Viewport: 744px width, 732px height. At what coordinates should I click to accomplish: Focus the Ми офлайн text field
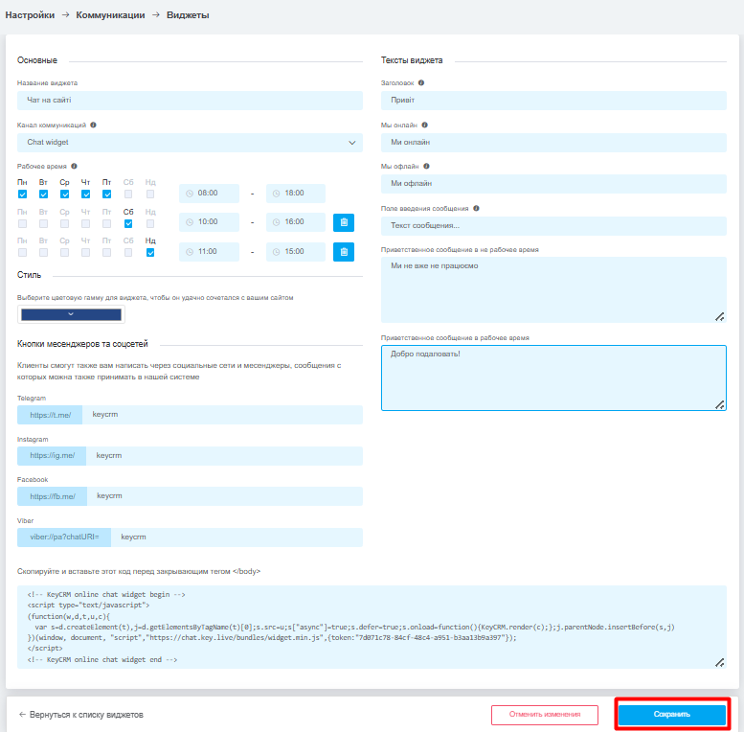[553, 184]
